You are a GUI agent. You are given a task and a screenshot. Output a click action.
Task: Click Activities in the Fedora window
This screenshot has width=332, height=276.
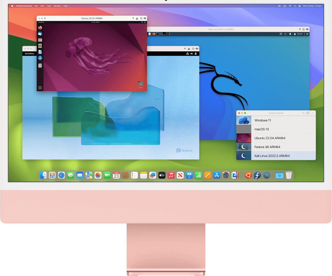[30, 54]
